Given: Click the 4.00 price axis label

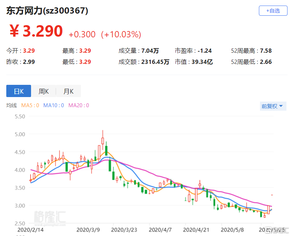Looking at the screenshot, I should coord(20,170).
